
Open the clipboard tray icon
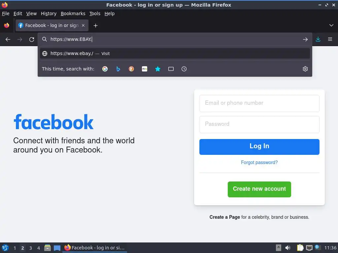pyautogui.click(x=300, y=248)
